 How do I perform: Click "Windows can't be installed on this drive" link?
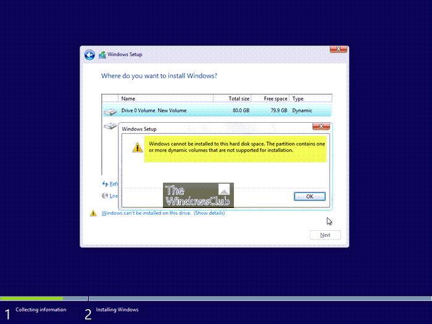pos(146,213)
